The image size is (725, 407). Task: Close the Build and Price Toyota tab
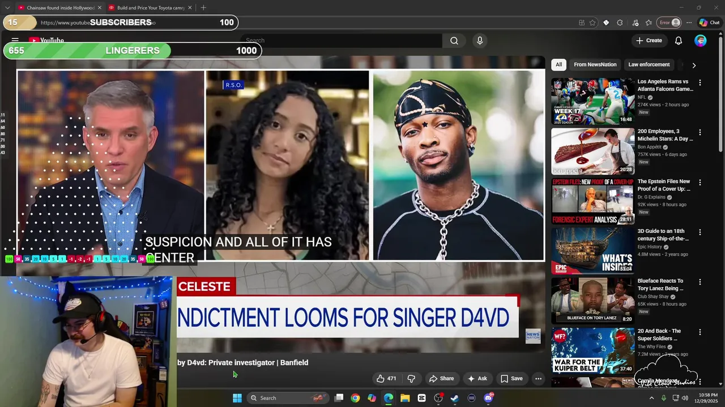[190, 8]
